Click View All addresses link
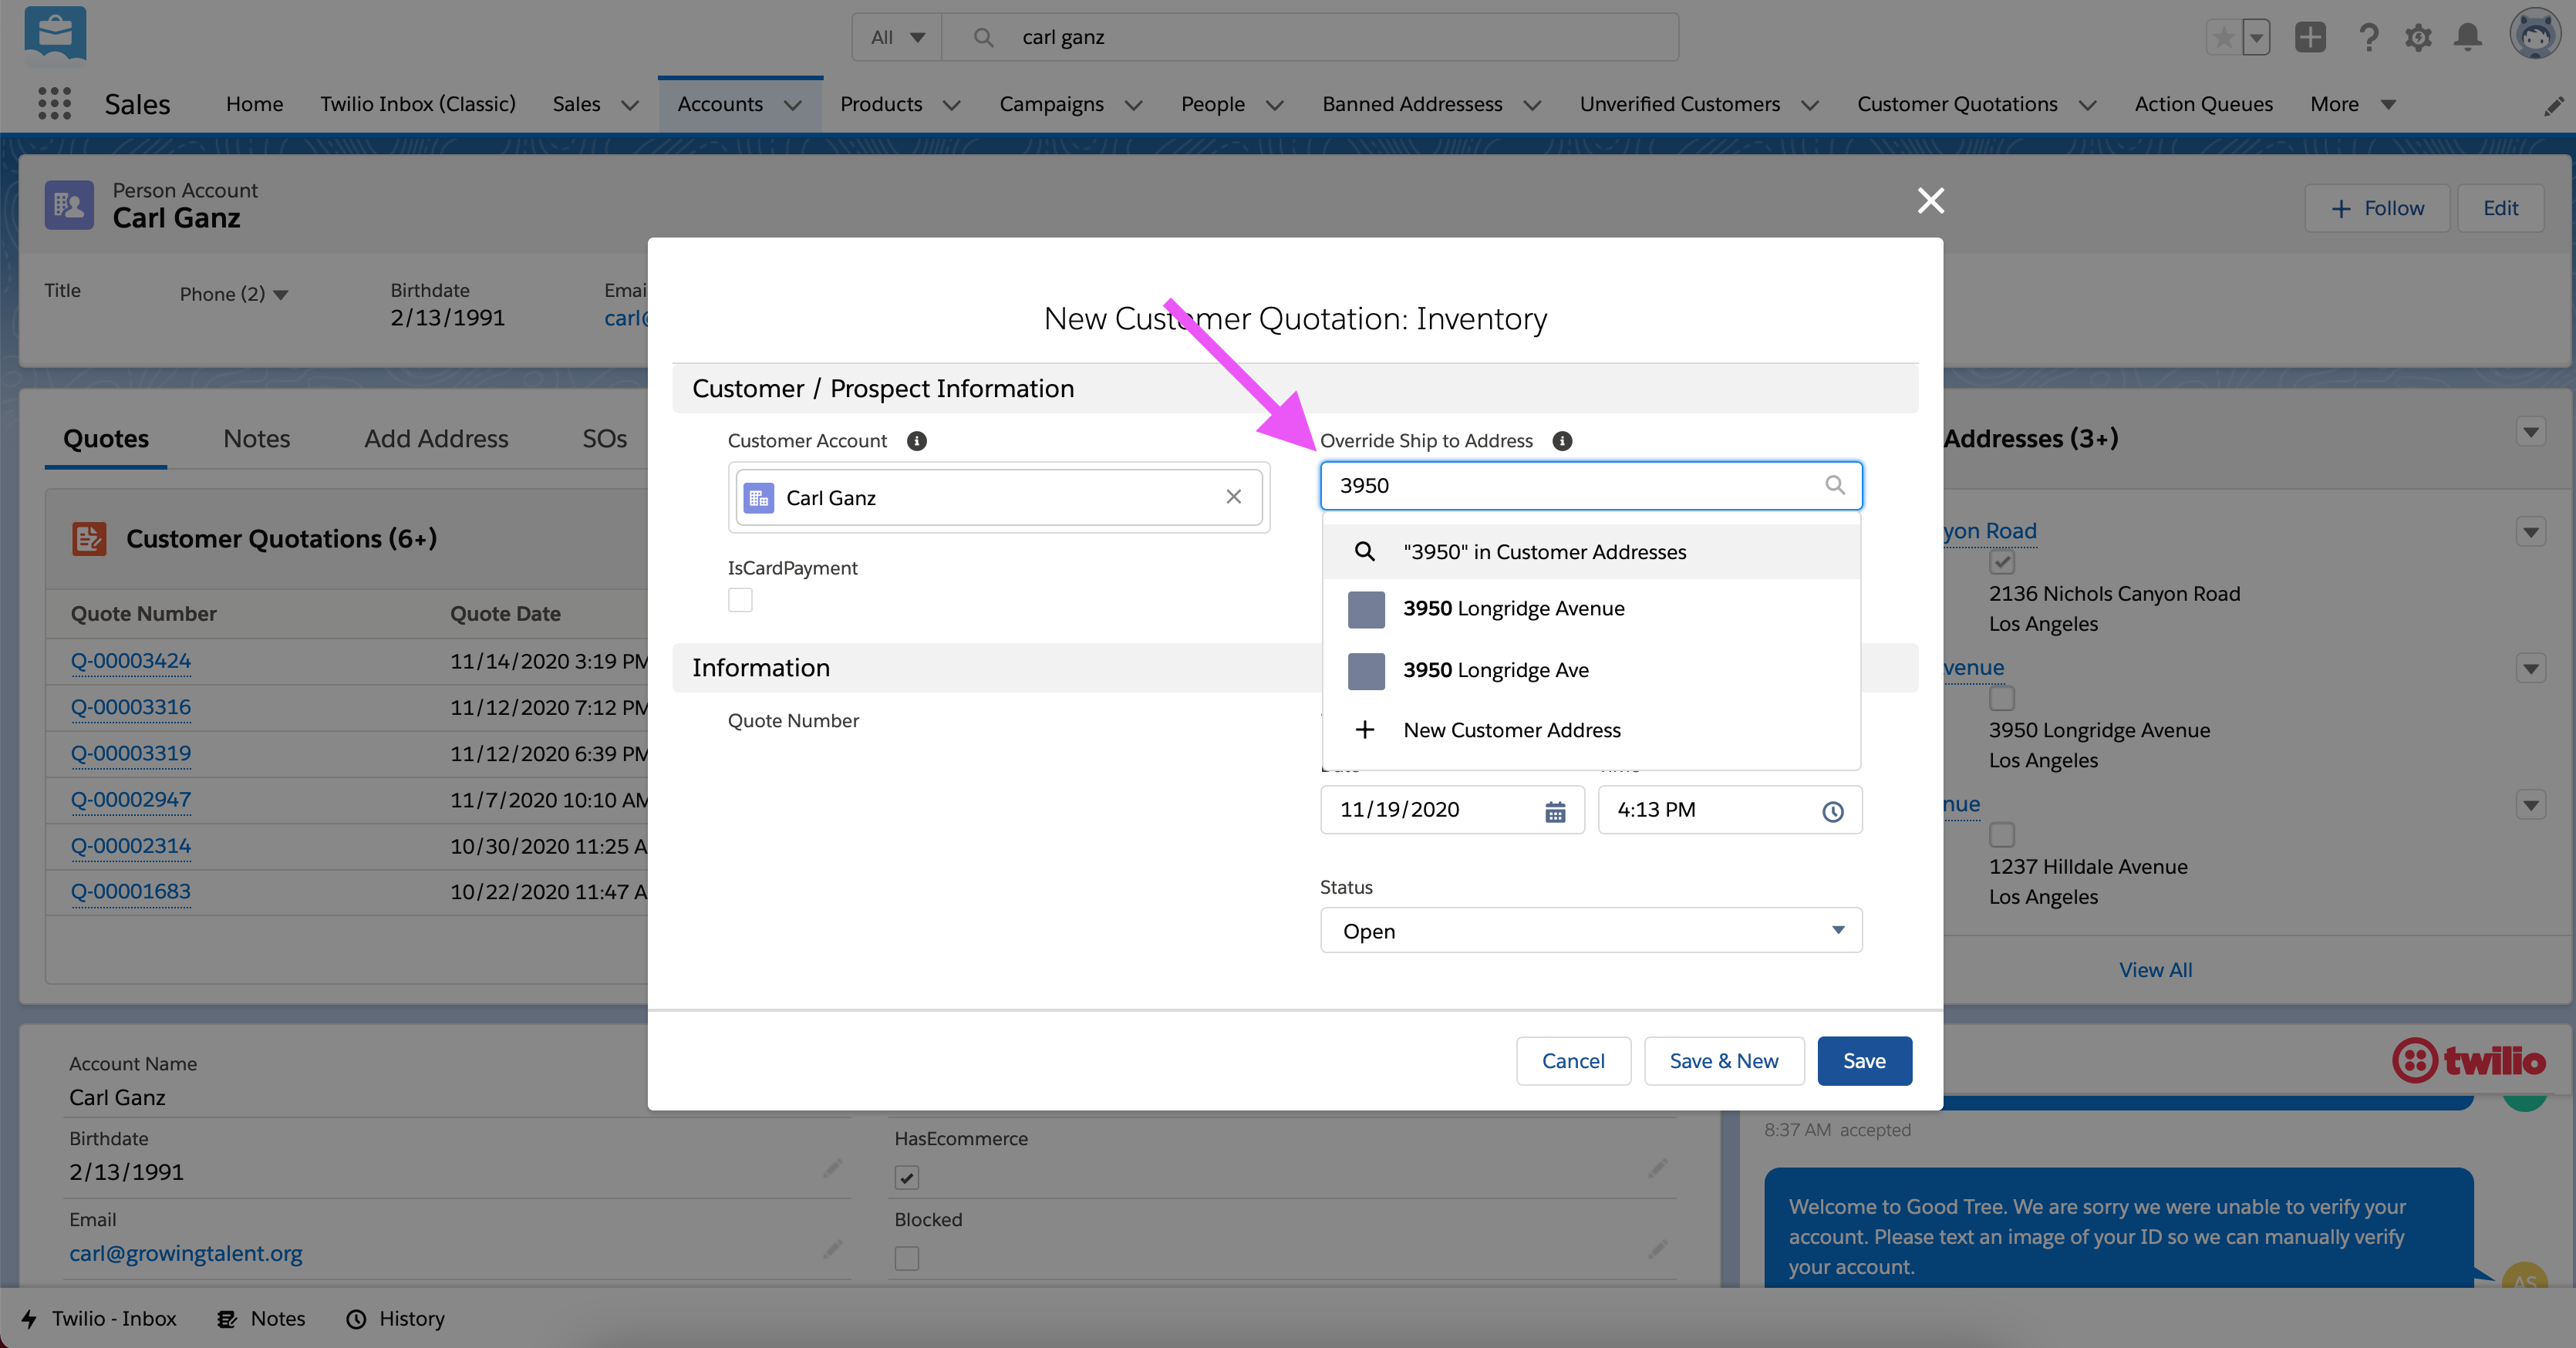Image resolution: width=2576 pixels, height=1348 pixels. point(2155,970)
